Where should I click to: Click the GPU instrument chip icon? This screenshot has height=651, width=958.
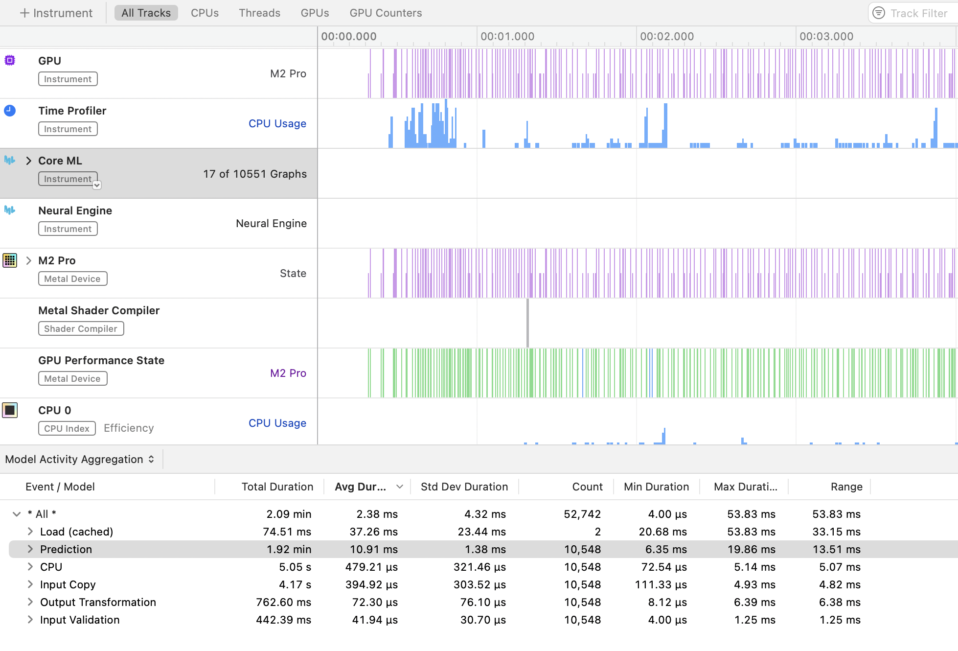(x=10, y=60)
